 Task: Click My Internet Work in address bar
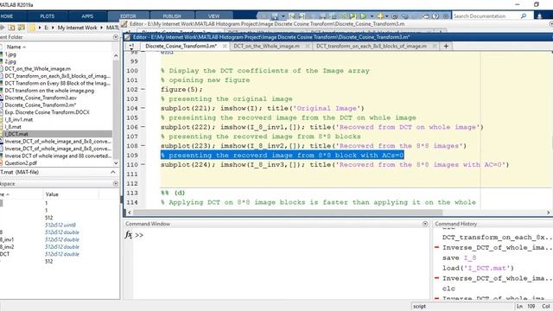pyautogui.click(x=77, y=27)
